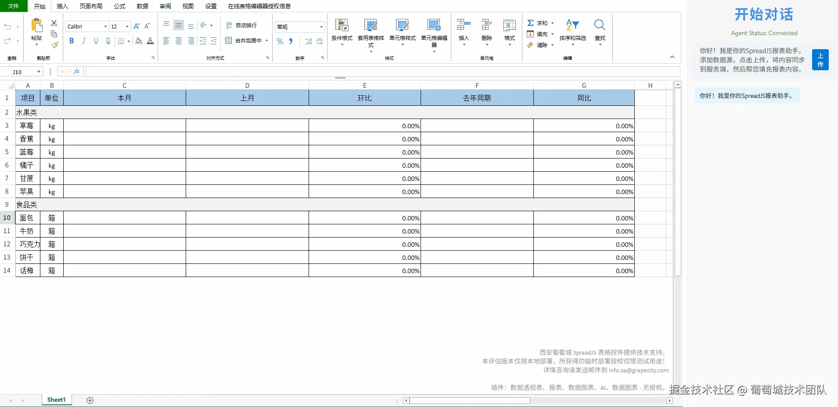Screen dimensions: 838x407
Task: Click the cell borders icon
Action: tap(121, 41)
